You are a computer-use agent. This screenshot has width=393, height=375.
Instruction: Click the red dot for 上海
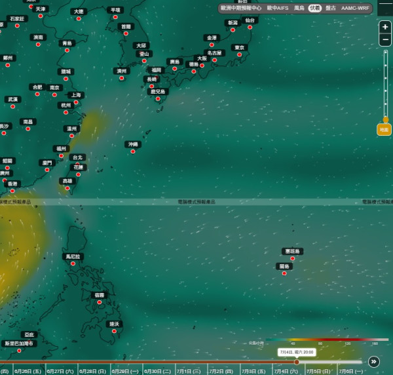point(76,102)
